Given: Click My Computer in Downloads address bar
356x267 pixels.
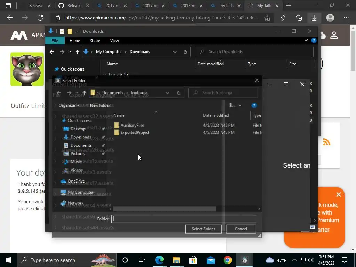Looking at the screenshot, I should tap(109, 52).
